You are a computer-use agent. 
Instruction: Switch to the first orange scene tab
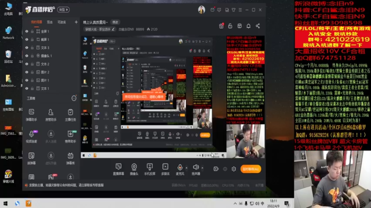click(x=37, y=22)
